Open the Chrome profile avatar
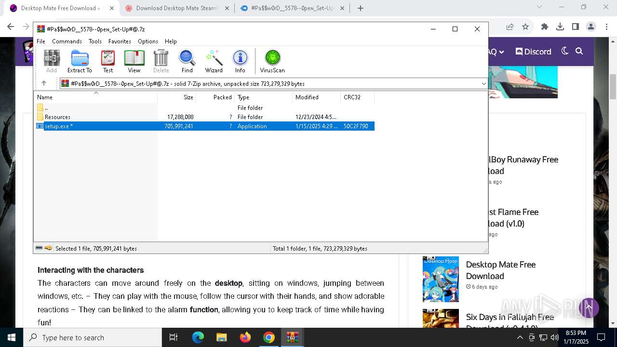This screenshot has height=347, width=617. [591, 27]
